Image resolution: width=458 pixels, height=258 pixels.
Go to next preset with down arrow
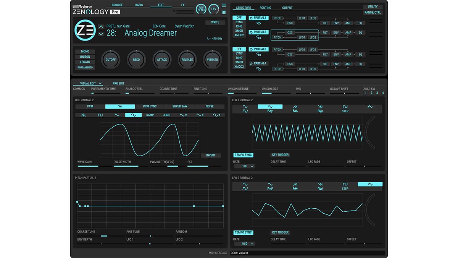click(x=101, y=34)
